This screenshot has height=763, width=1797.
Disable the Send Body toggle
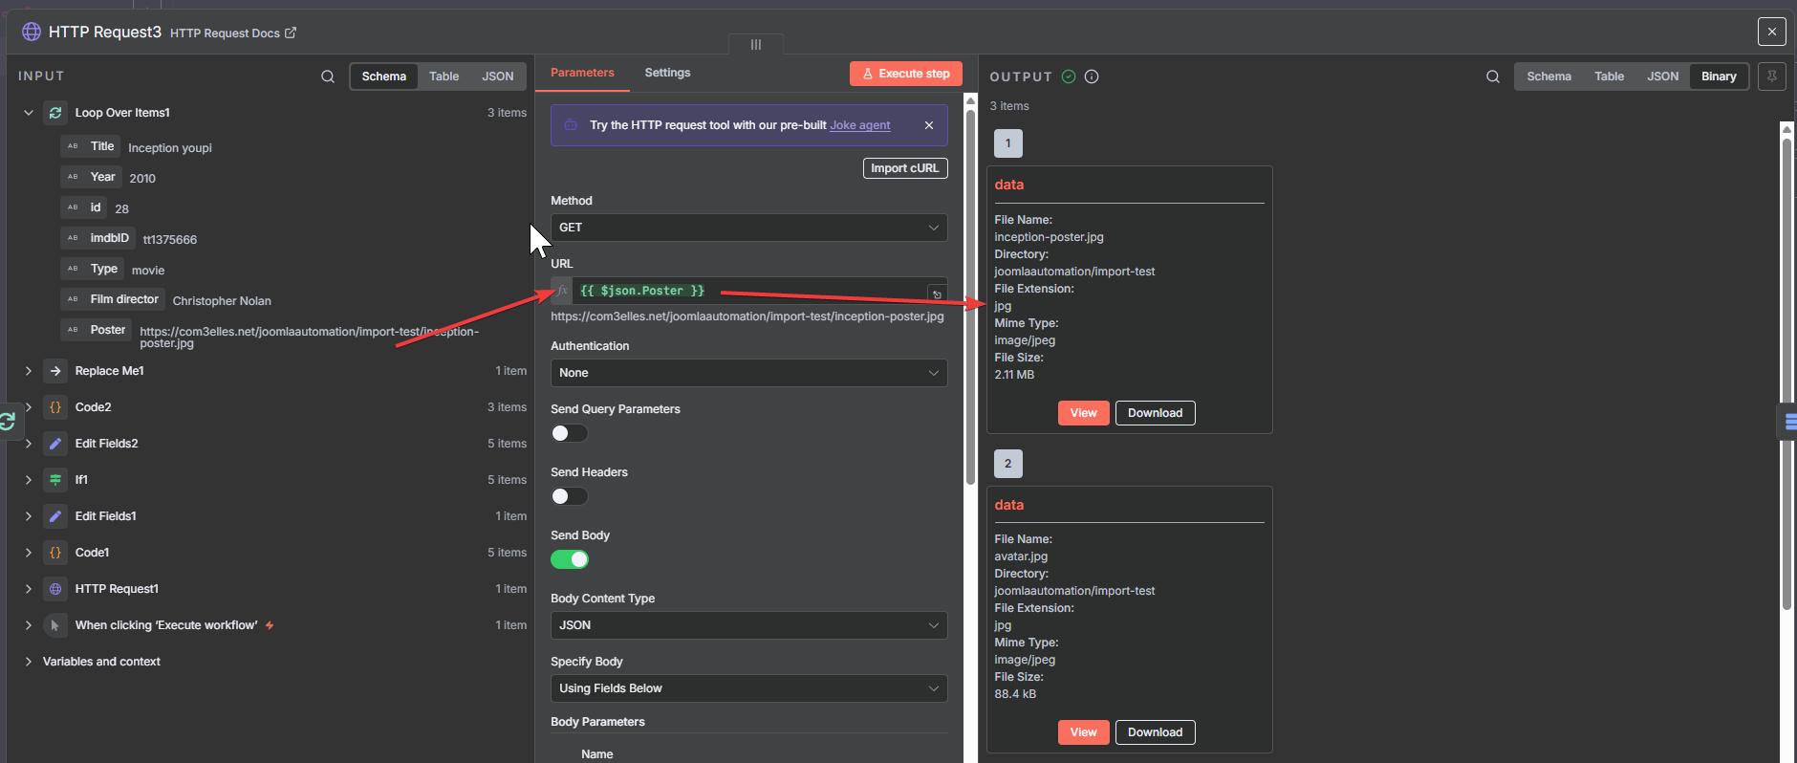click(x=569, y=559)
